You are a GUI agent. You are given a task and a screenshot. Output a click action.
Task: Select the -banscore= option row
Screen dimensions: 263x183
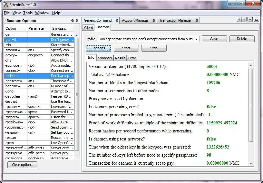39,81
